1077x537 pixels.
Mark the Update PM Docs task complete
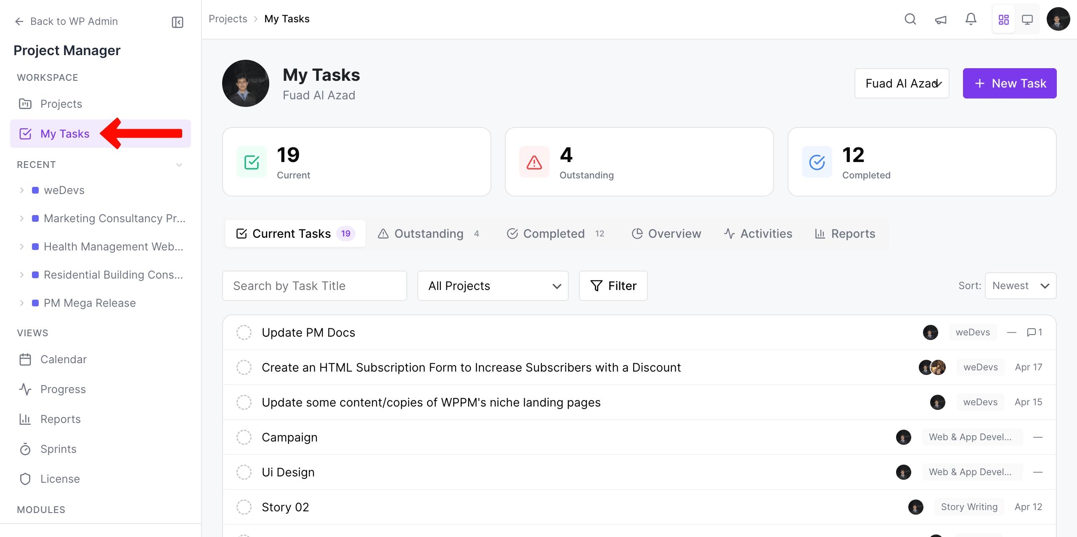(x=244, y=332)
